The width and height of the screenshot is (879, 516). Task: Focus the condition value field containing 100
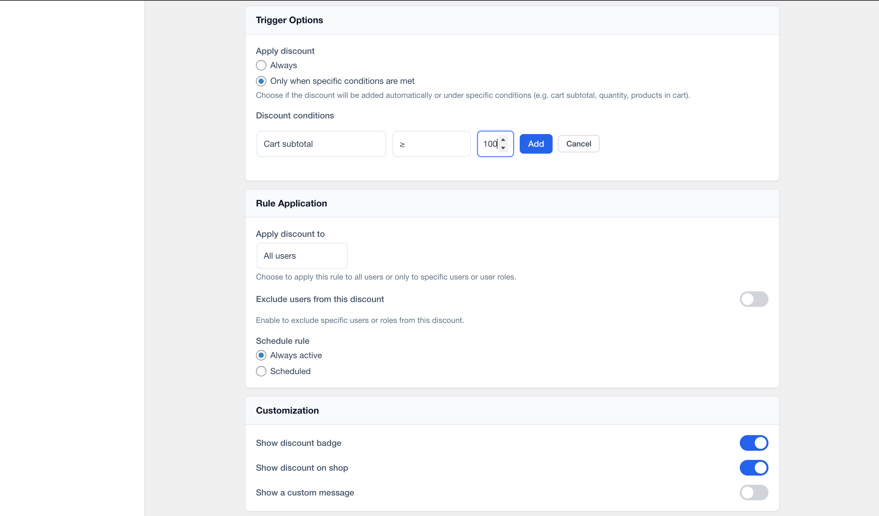pyautogui.click(x=489, y=144)
